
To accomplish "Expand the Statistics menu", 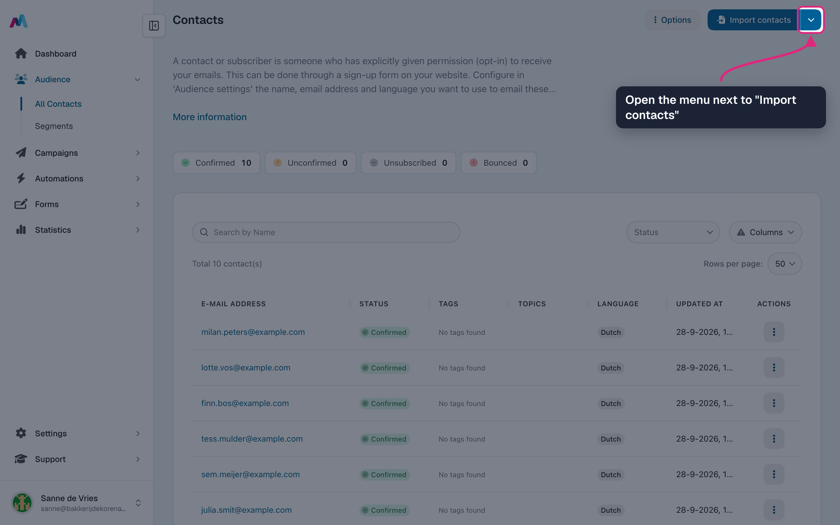I will [x=77, y=230].
